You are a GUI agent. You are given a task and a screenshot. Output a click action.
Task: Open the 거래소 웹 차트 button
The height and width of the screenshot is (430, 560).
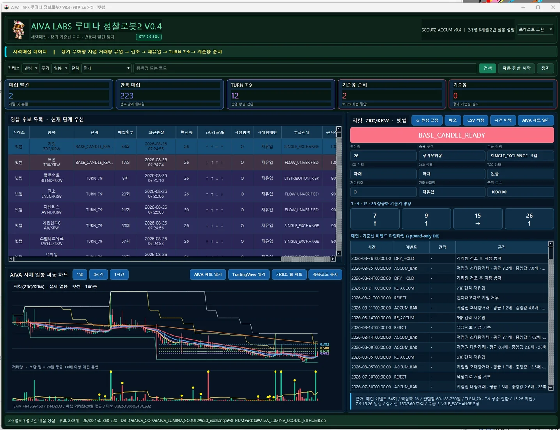(x=289, y=274)
